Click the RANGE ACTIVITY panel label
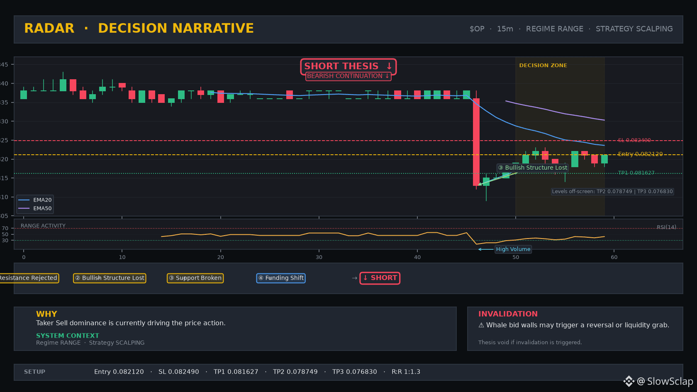Screen dimensions: 697x392 coord(43,226)
